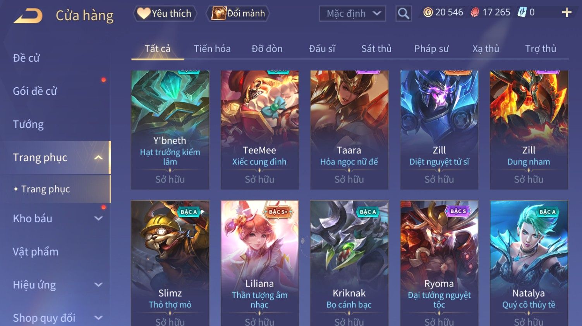Screen dimensions: 582x326
Task: Tap the red ruby currency icon
Action: 475,12
